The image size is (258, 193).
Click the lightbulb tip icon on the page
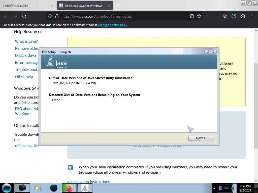click(x=70, y=168)
